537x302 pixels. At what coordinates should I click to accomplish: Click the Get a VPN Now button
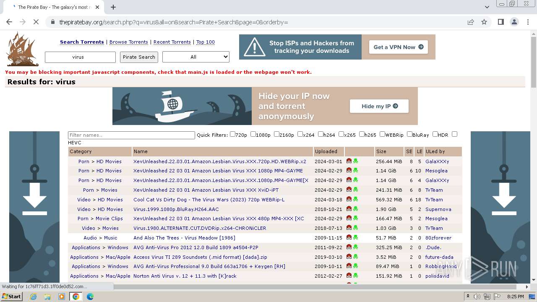point(399,47)
